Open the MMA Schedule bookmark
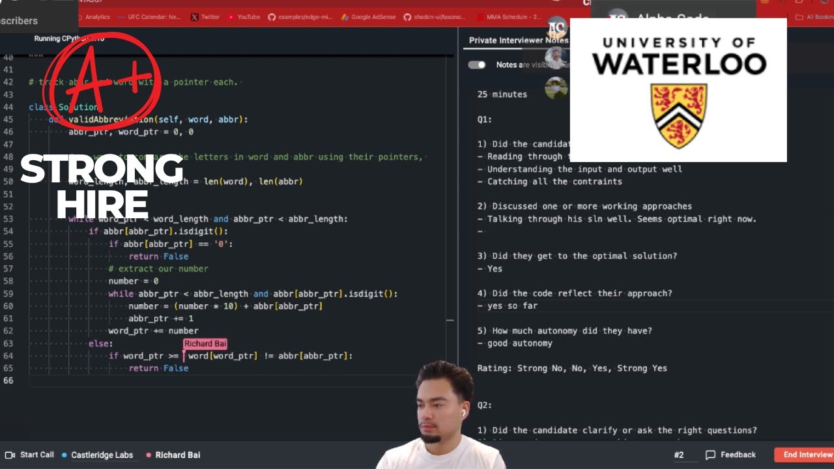The width and height of the screenshot is (834, 469). (x=508, y=17)
